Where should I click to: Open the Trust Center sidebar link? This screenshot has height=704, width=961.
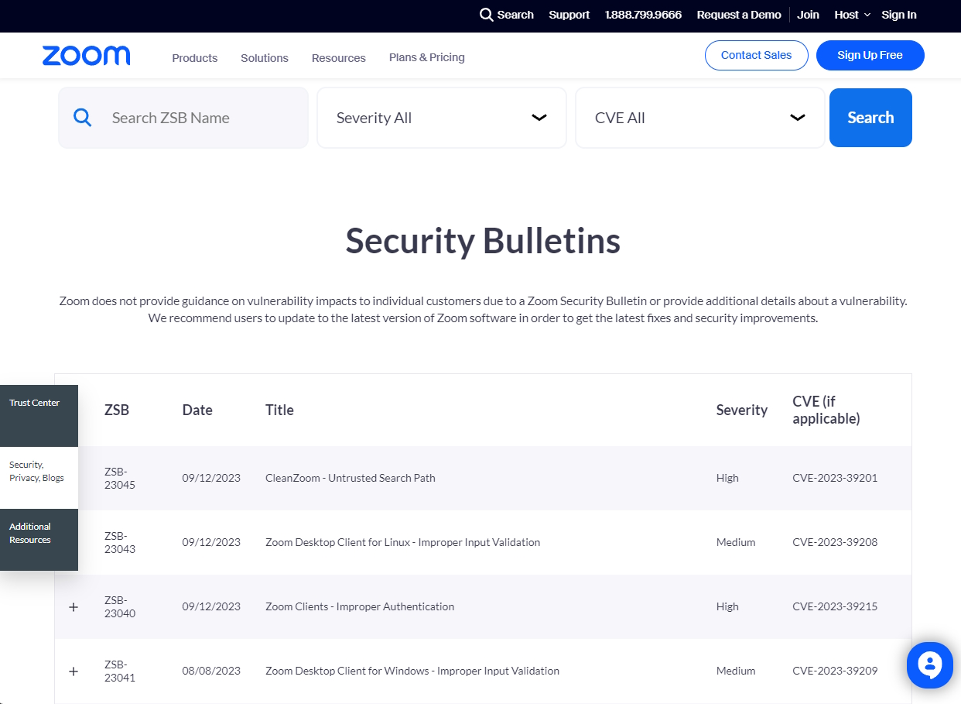34,402
